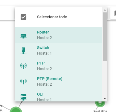Click the PTP antenna icon
The image size is (116, 112).
click(23, 66)
